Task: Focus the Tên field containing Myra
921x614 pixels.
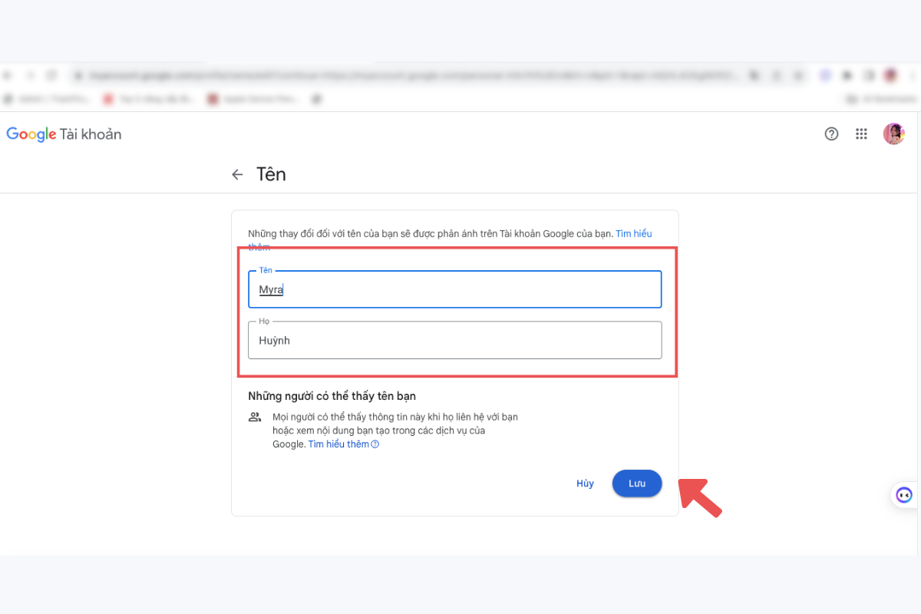Action: coord(454,289)
